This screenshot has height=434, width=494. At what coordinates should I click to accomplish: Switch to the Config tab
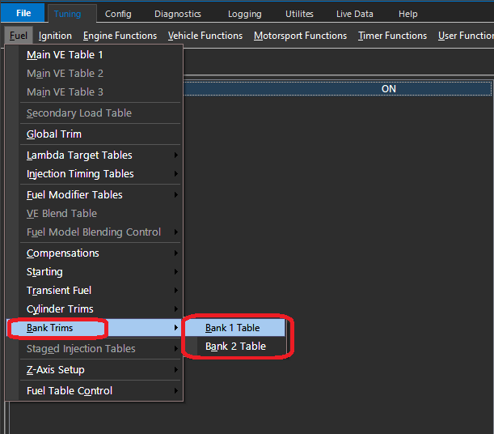click(118, 14)
